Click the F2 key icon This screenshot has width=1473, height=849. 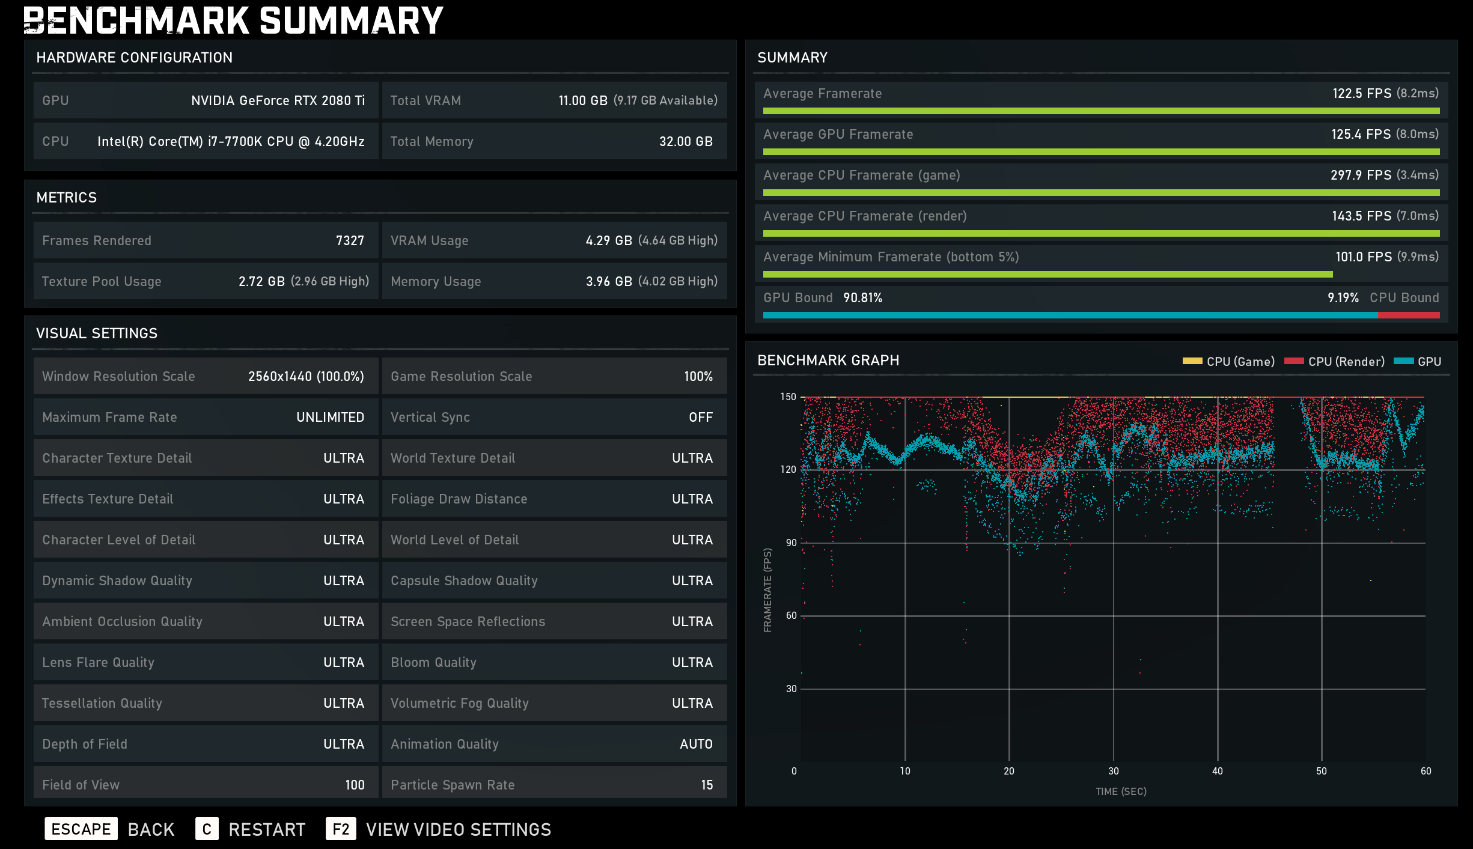(340, 829)
